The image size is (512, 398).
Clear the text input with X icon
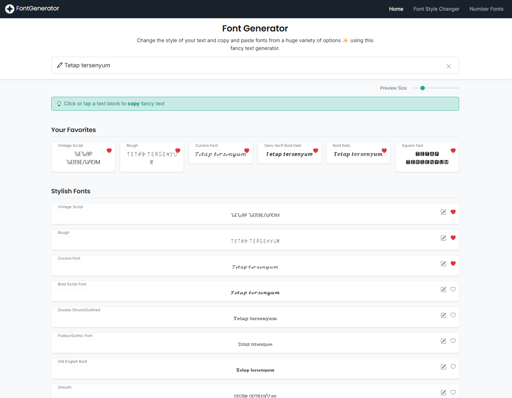point(448,66)
